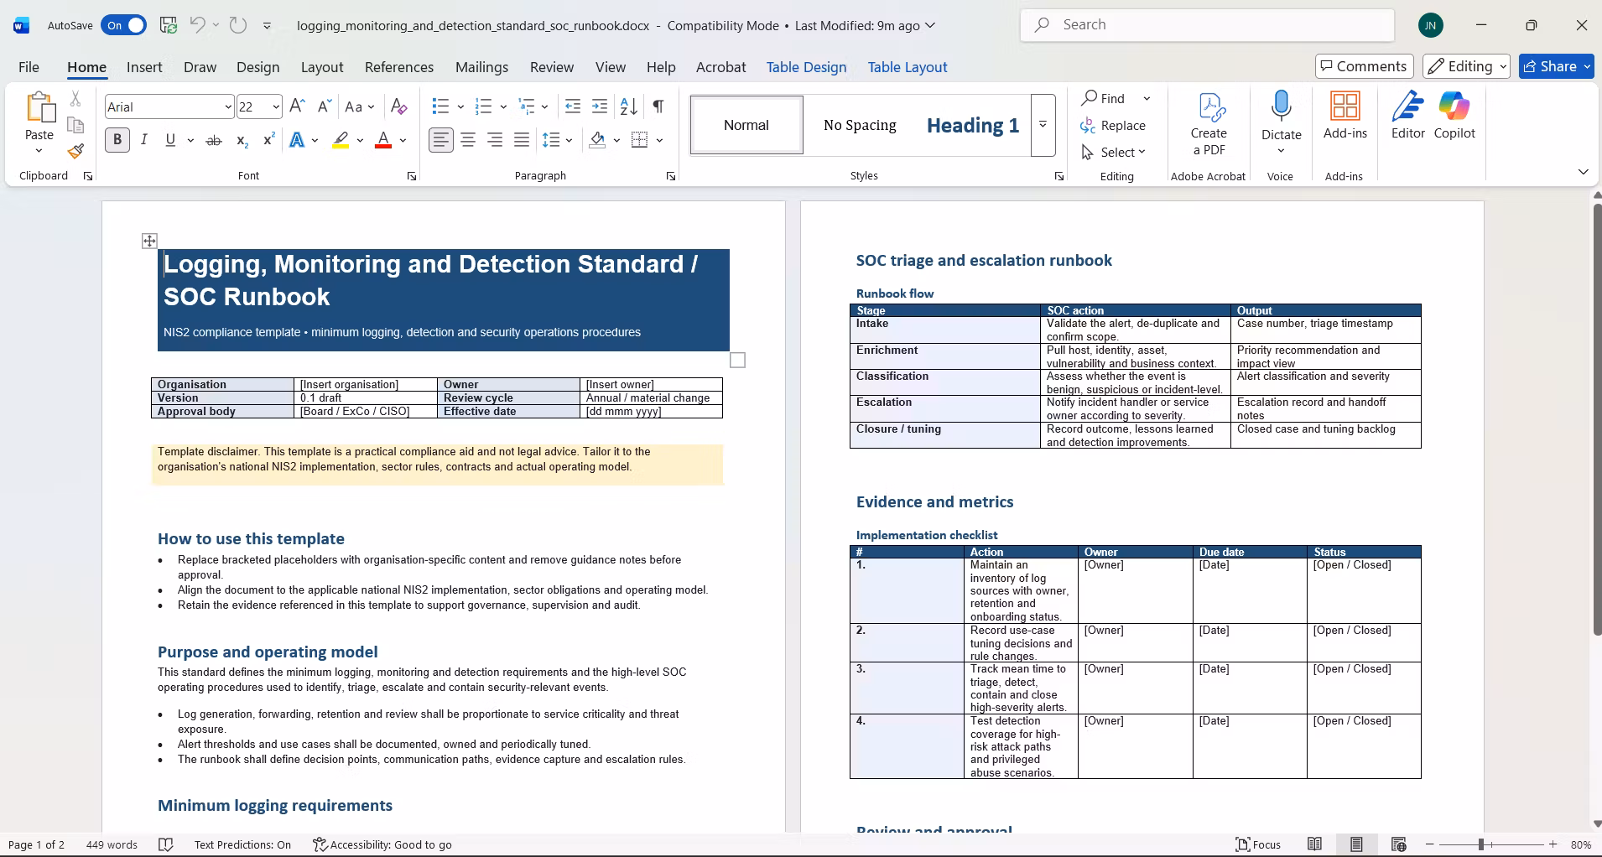Apply yellow text highlight color

click(341, 140)
